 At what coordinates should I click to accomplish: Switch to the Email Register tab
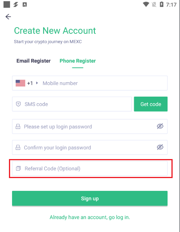click(33, 61)
